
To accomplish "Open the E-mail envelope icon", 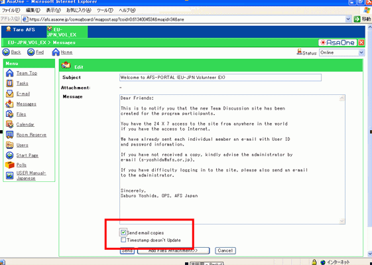I will (x=9, y=94).
